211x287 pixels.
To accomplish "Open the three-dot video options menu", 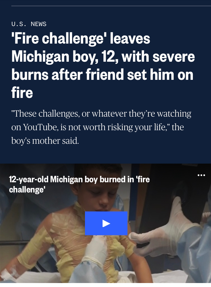I will pos(201,175).
